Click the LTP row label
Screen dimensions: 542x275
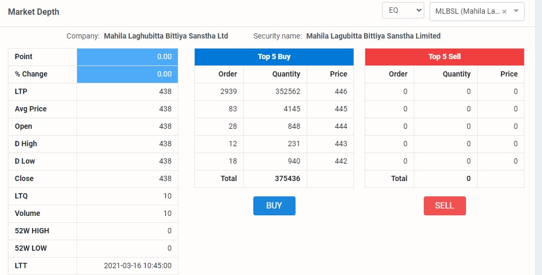21,92
